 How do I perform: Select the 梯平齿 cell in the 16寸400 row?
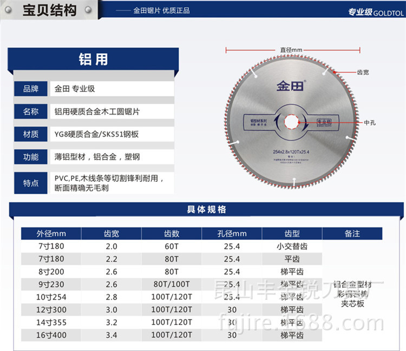pos(292,335)
